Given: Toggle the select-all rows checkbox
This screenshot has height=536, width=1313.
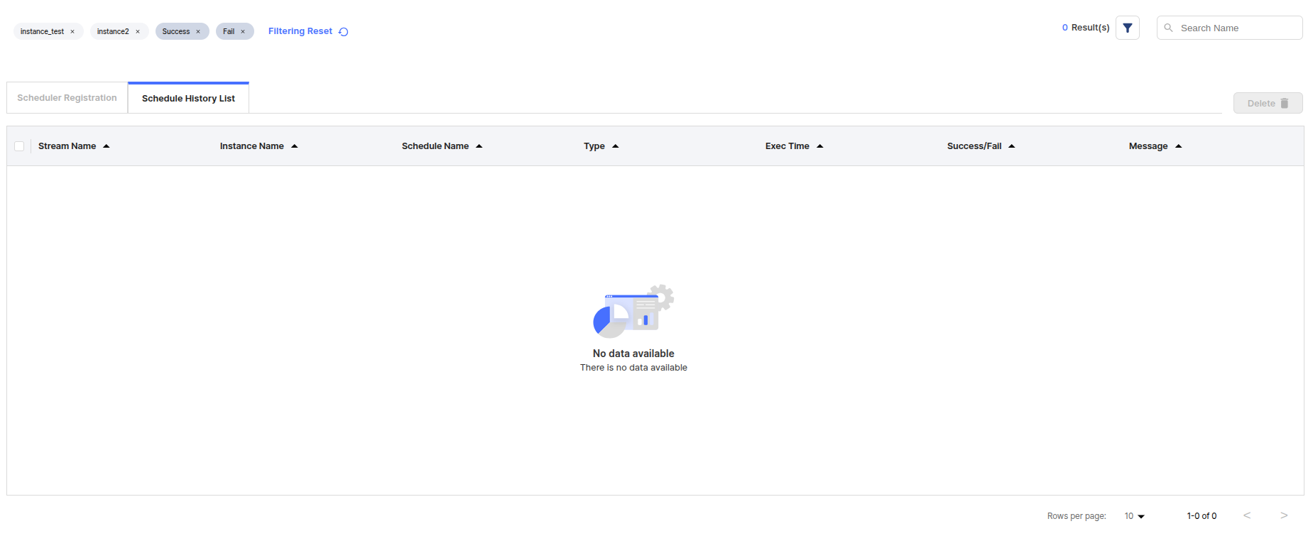Looking at the screenshot, I should 19,146.
